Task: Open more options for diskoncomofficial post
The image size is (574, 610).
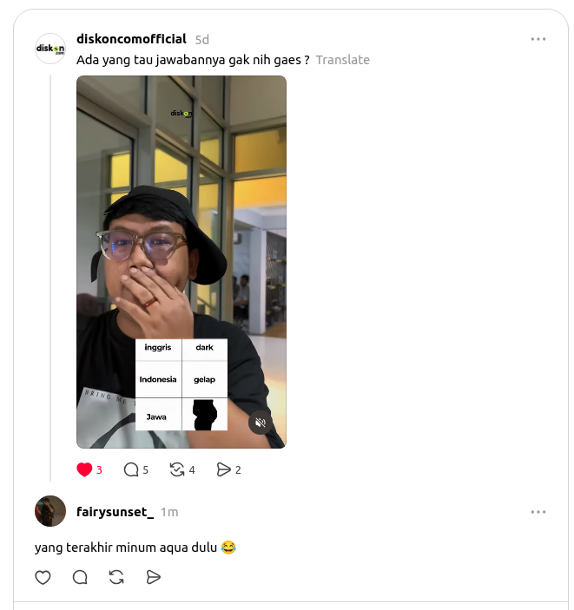Action: point(538,39)
